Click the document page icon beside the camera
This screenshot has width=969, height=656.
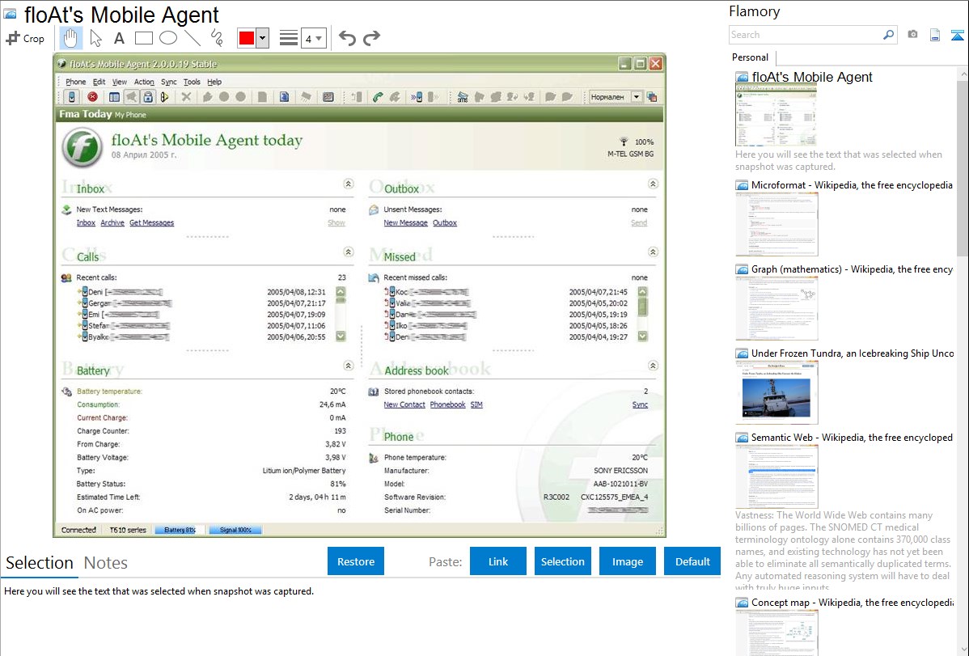coord(935,35)
